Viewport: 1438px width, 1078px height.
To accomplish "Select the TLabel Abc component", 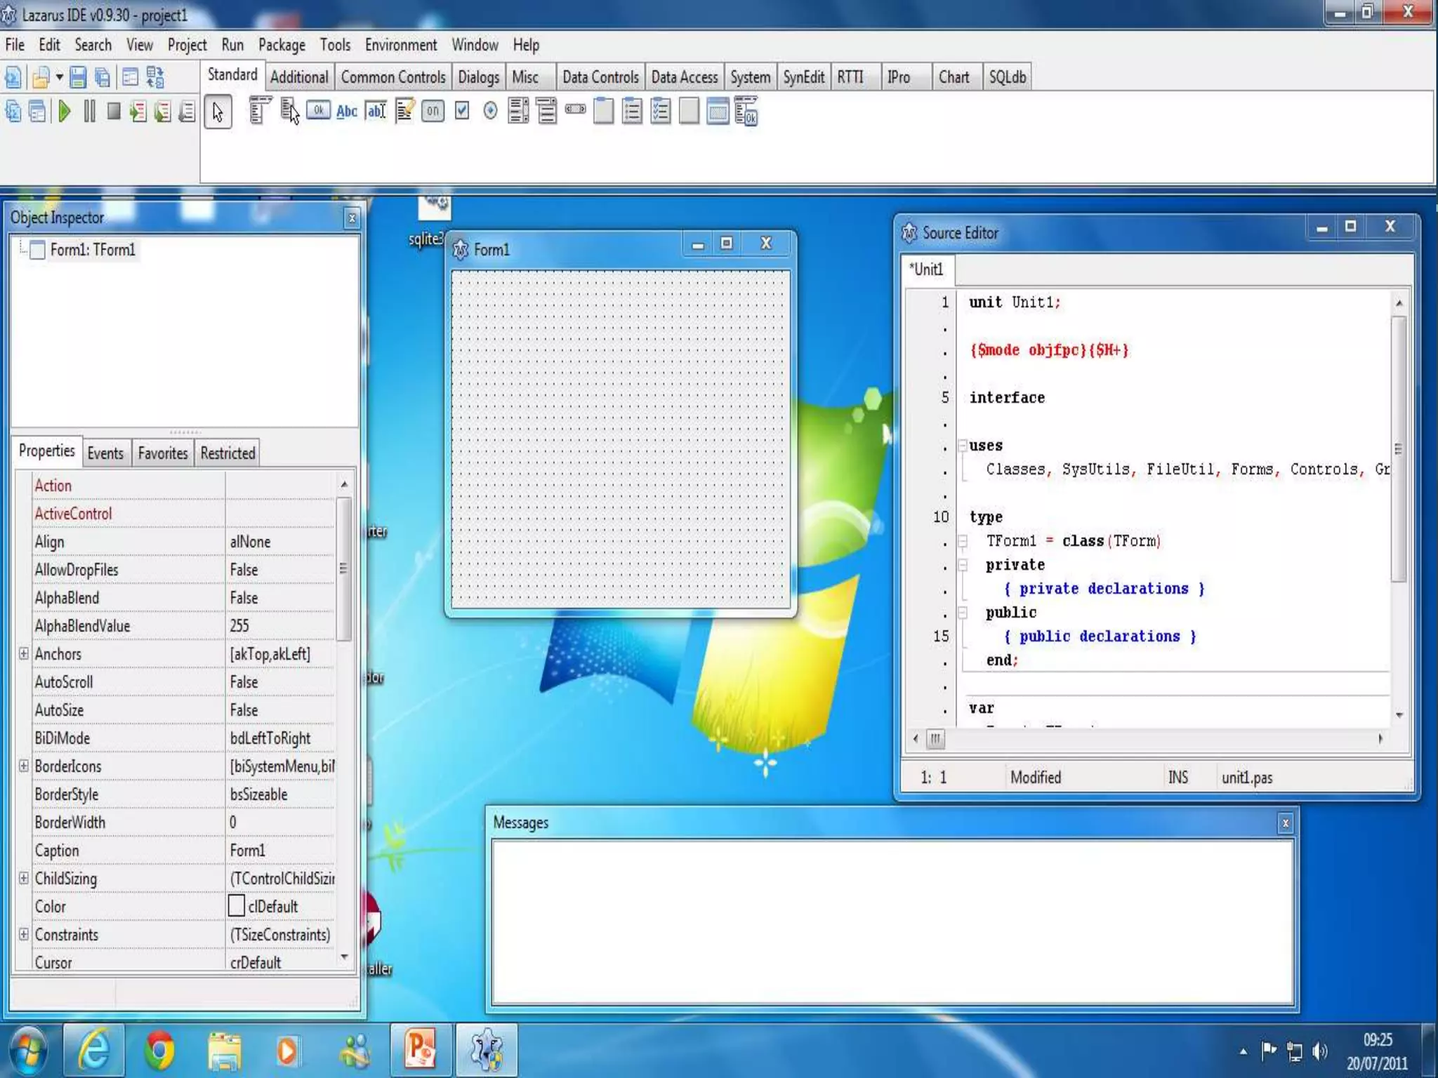I will [347, 111].
